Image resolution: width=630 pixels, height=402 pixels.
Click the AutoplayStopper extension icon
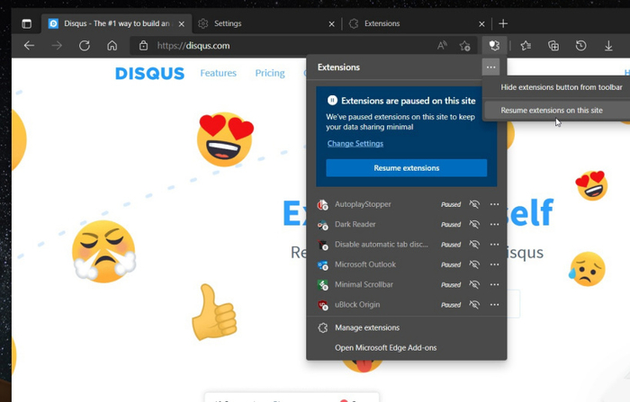[x=322, y=205]
